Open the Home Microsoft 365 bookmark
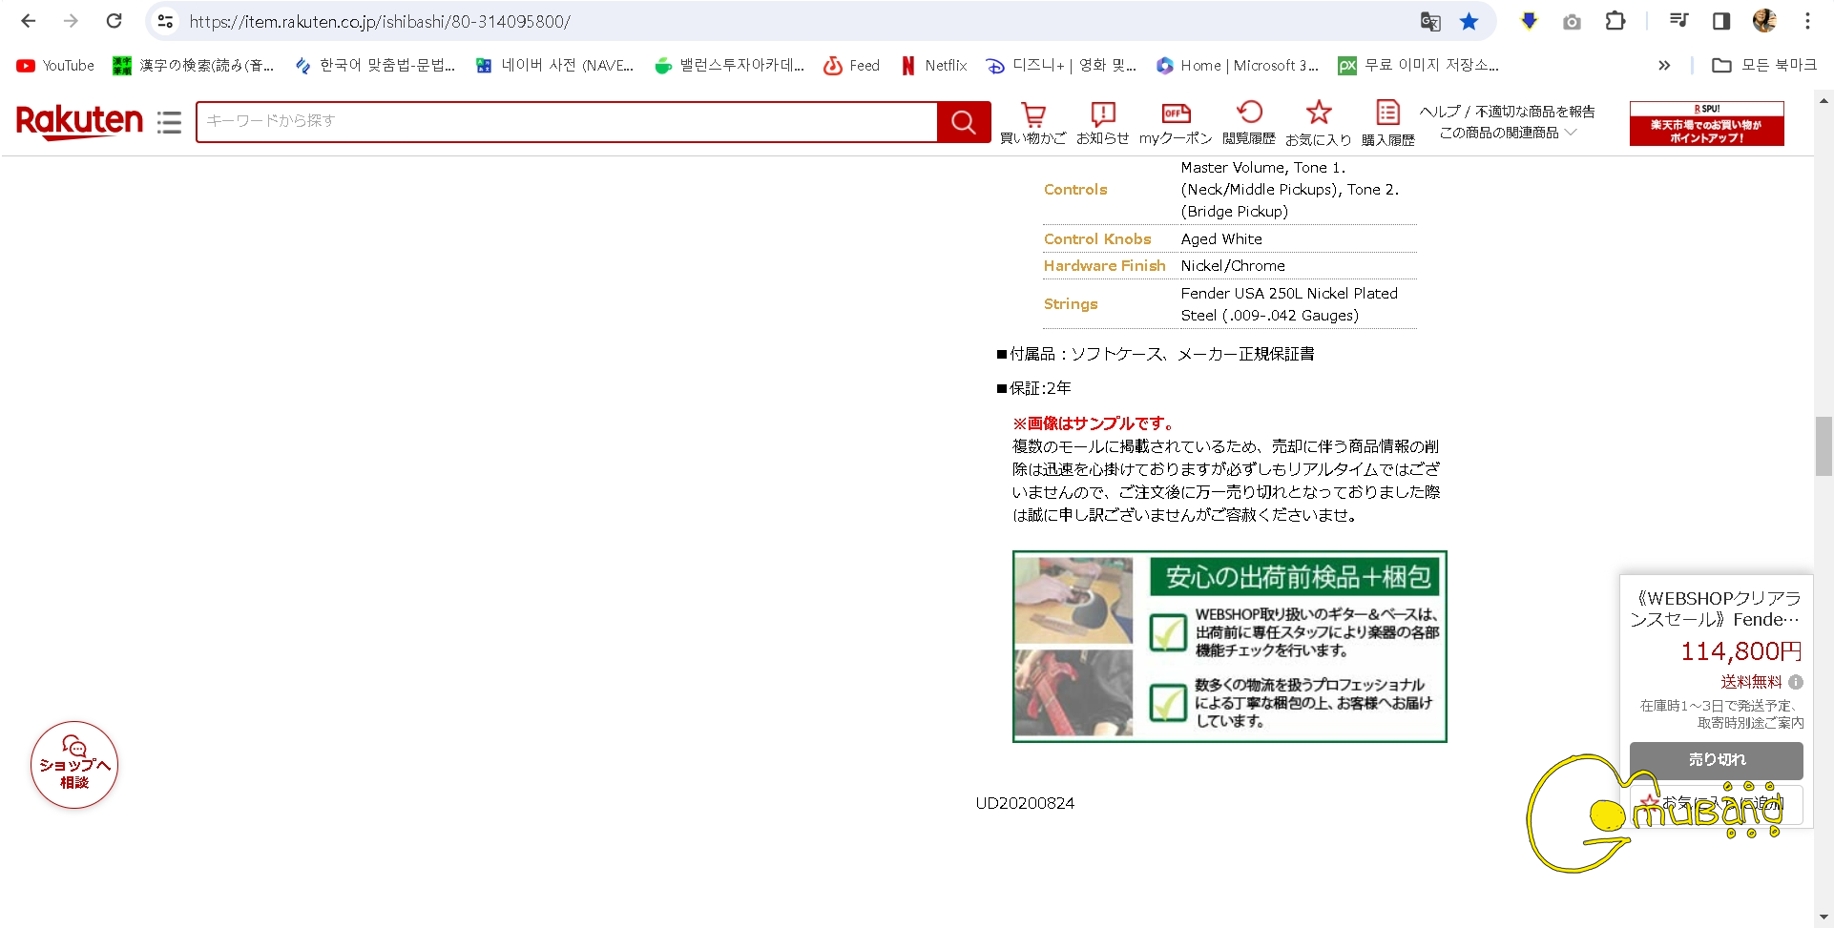Viewport: 1834px width, 928px height. [1238, 65]
